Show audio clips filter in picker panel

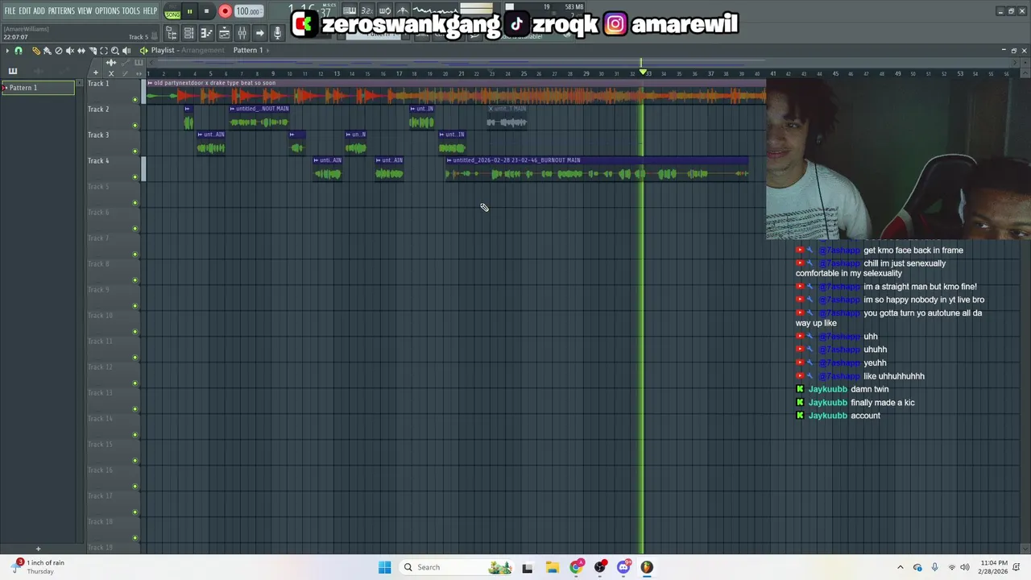pos(39,71)
